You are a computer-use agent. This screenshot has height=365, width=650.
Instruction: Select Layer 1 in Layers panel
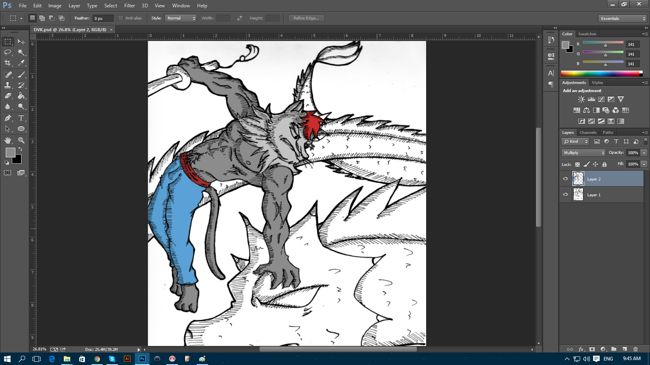(x=602, y=195)
